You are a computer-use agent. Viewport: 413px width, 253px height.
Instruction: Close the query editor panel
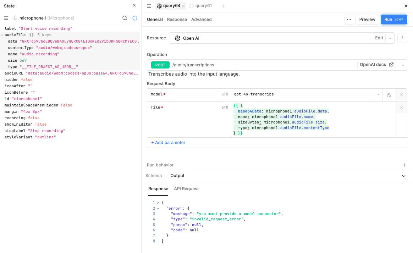pos(406,6)
